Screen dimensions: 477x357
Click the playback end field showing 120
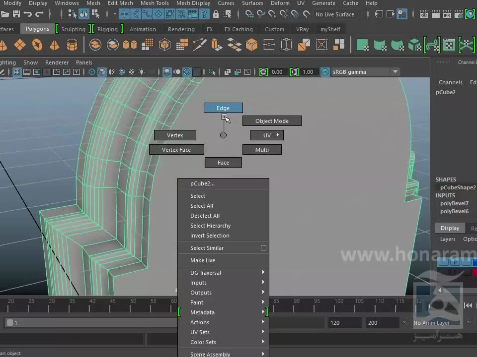(344, 323)
